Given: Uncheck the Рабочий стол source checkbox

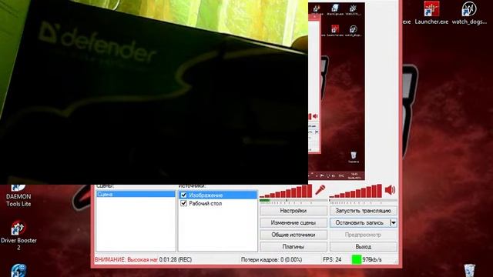Looking at the screenshot, I should pos(183,203).
